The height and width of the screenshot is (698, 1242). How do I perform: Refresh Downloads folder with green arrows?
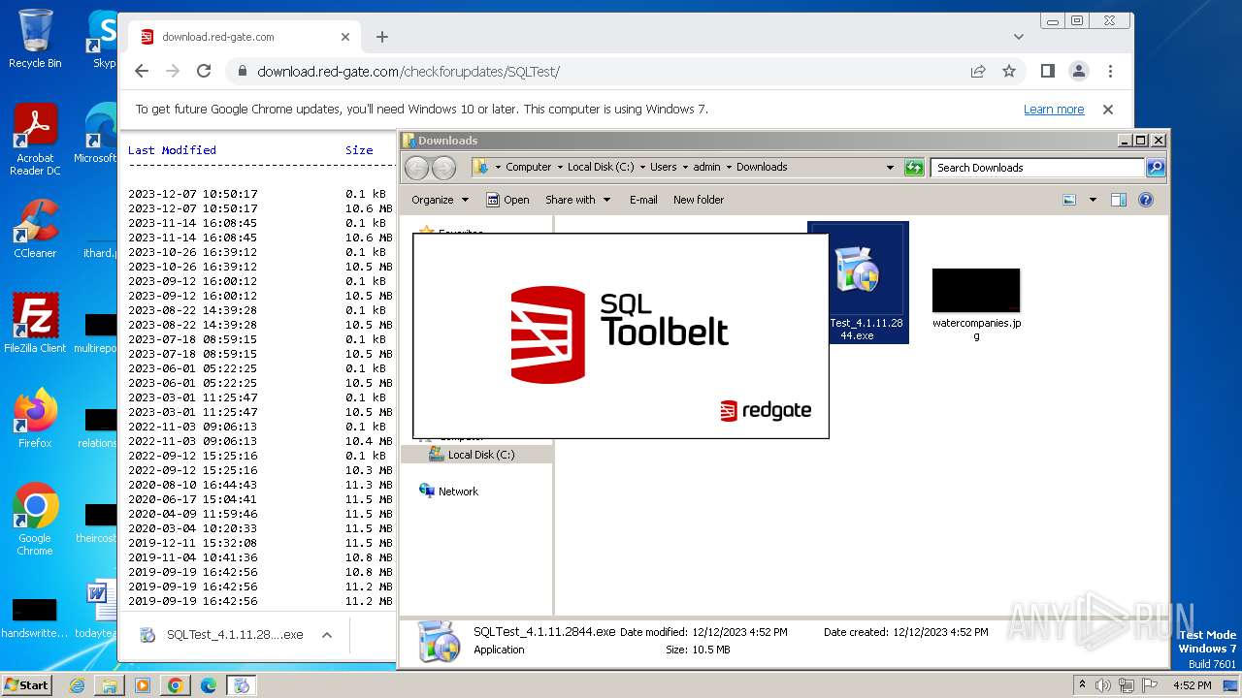pos(914,168)
